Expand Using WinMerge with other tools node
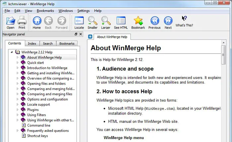 coord(18,120)
